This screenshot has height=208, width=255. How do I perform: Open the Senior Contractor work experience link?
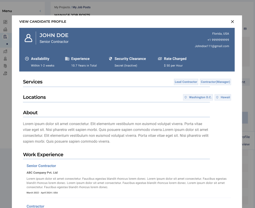click(x=41, y=166)
